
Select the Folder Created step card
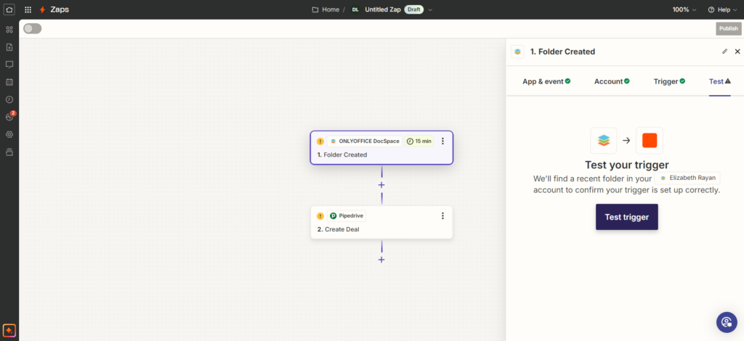[x=381, y=148]
